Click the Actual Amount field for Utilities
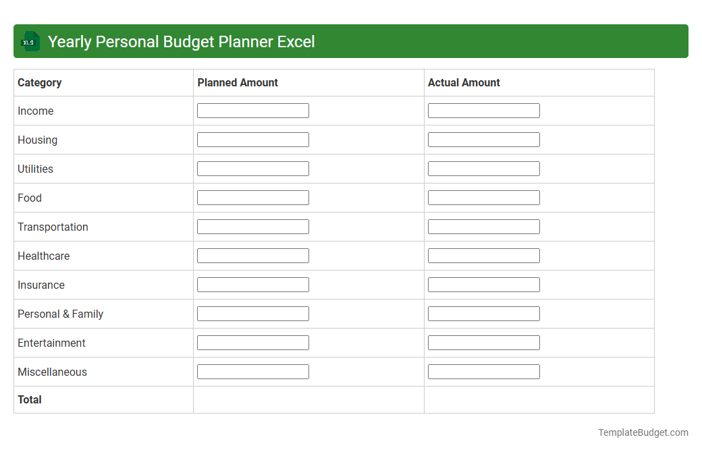702x452 pixels. 483,168
